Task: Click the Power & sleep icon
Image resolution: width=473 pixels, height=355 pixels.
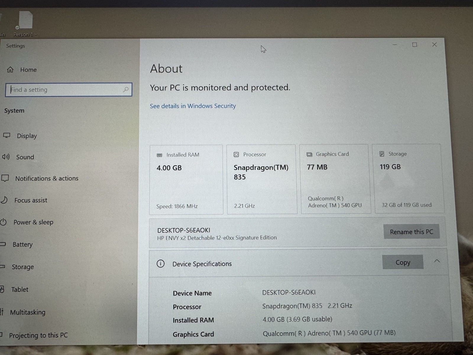Action: (3, 222)
